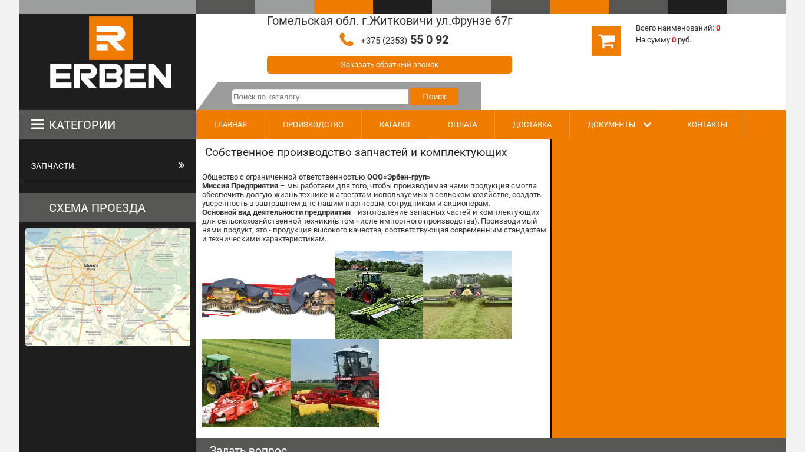Image resolution: width=805 pixels, height=452 pixels.
Task: Open the Minsk route map thumbnail
Action: [108, 287]
